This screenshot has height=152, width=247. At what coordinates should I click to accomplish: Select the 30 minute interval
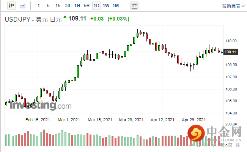[x=68, y=6]
